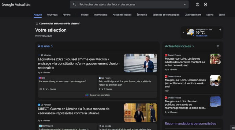Select the Accueil tab
Image resolution: width=235 pixels, height=130 pixels.
[38, 15]
